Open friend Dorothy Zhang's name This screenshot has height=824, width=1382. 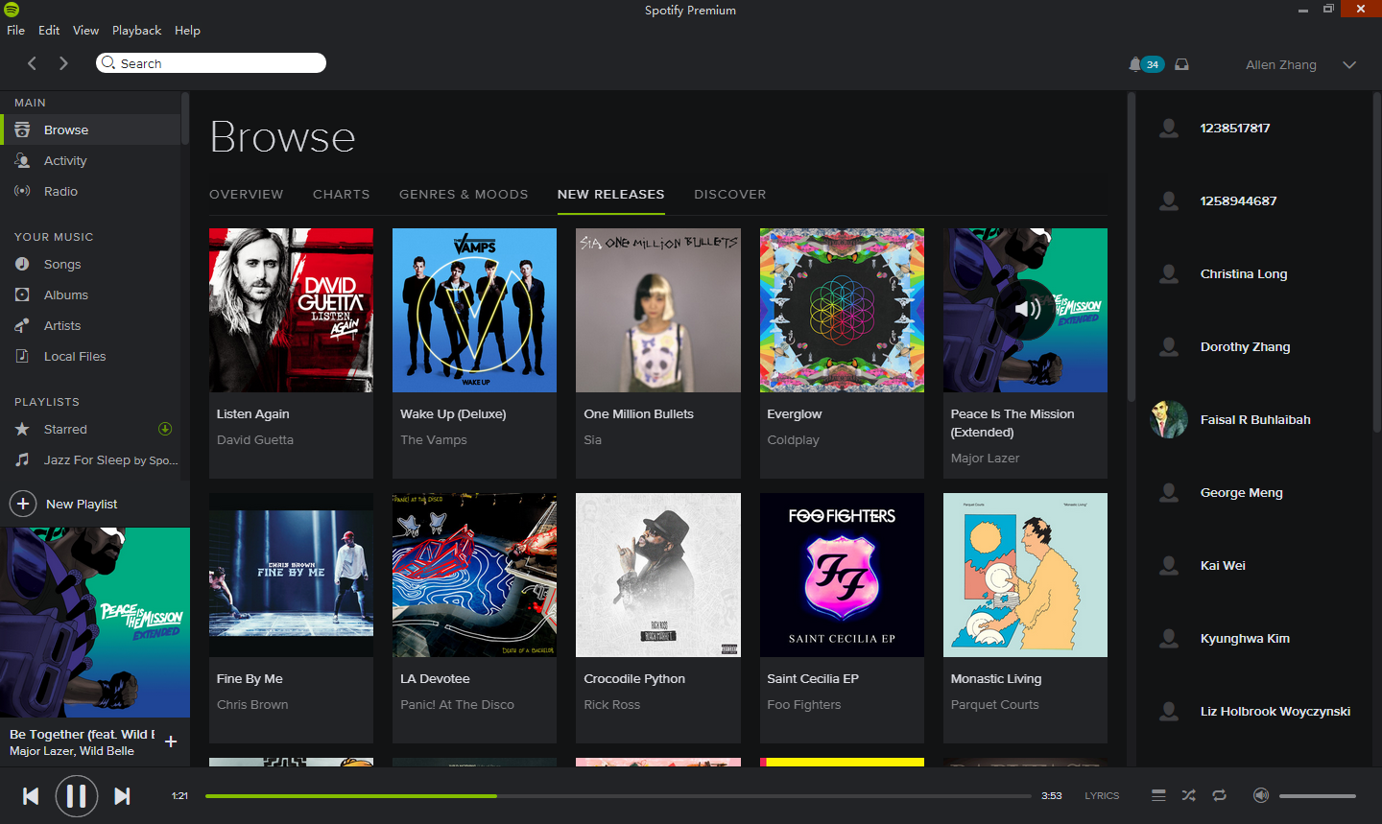[1245, 346]
